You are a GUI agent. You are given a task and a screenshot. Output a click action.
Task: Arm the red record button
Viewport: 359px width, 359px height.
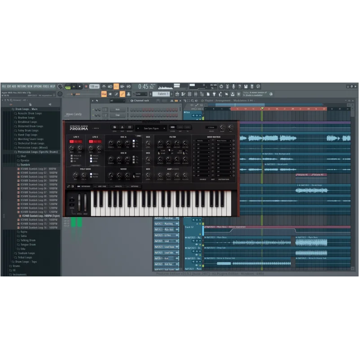86,87
